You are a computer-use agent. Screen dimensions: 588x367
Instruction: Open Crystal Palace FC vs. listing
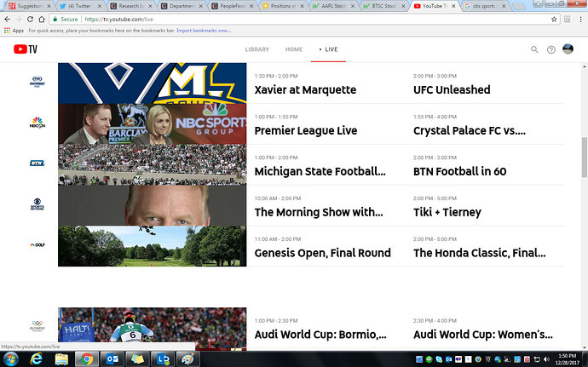(x=470, y=131)
